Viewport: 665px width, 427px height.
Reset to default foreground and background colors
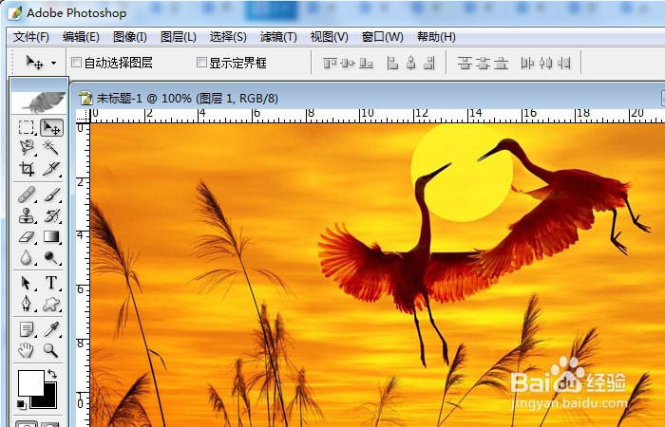[21, 404]
